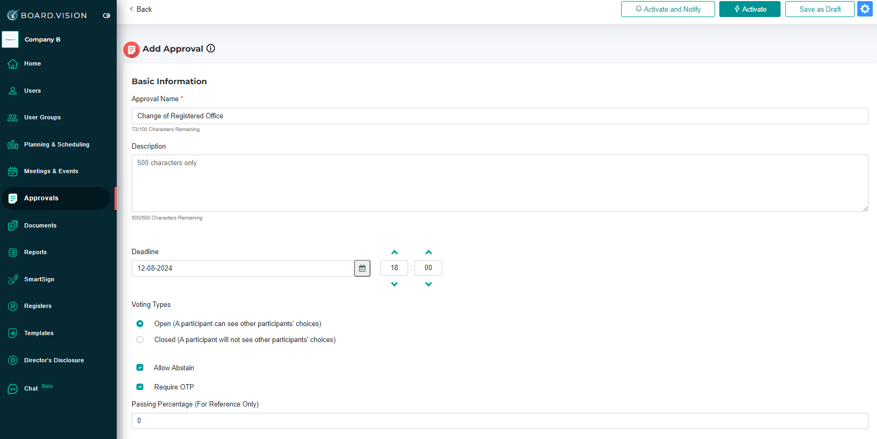Click the Description resize handle corner
Viewport: 877px width, 439px height.
(865, 209)
